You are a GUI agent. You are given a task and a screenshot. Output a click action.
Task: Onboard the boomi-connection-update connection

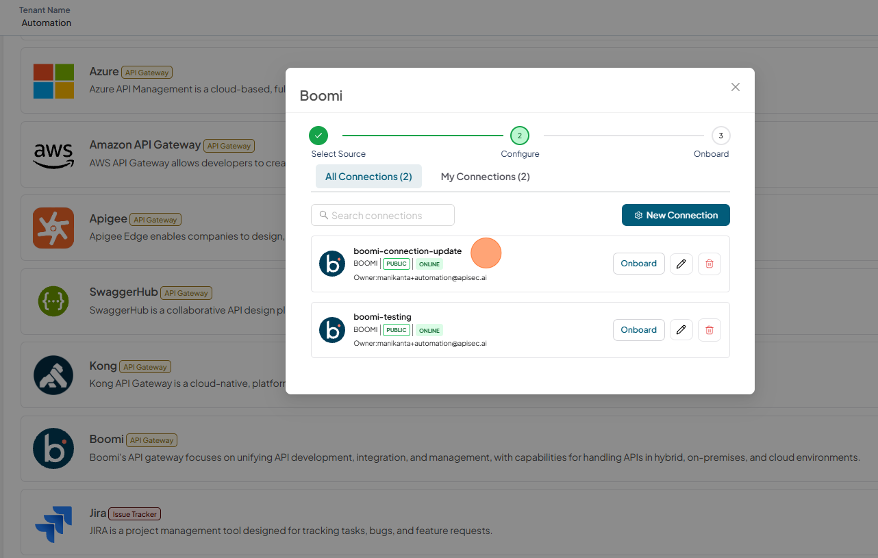(x=639, y=264)
